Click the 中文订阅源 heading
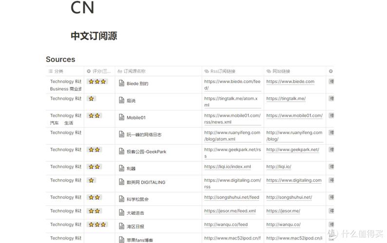Screen dimensions: 387x243 (94, 36)
